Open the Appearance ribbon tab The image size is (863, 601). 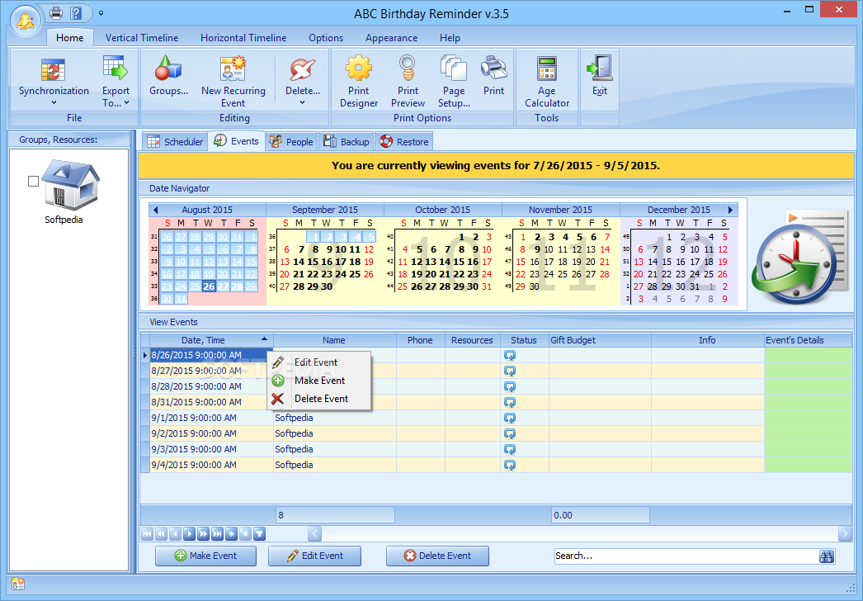[x=391, y=38]
